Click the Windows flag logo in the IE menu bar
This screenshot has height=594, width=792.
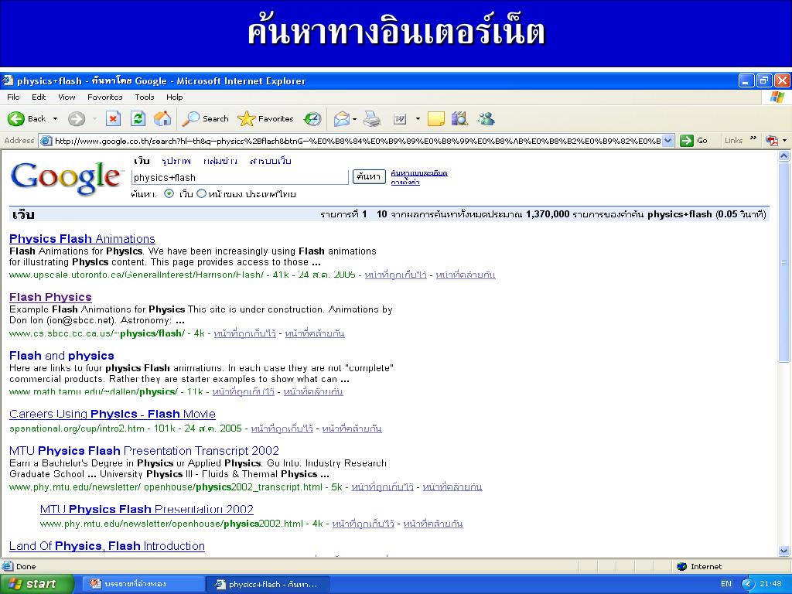[777, 97]
